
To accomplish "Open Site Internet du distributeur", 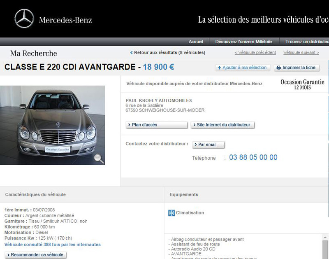I will tap(222, 125).
